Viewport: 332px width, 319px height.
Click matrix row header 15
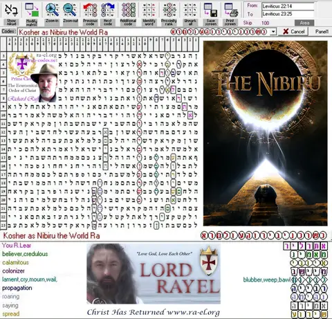point(3,158)
